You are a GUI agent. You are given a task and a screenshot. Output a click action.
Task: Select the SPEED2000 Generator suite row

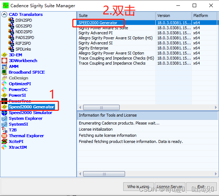click(x=147, y=23)
